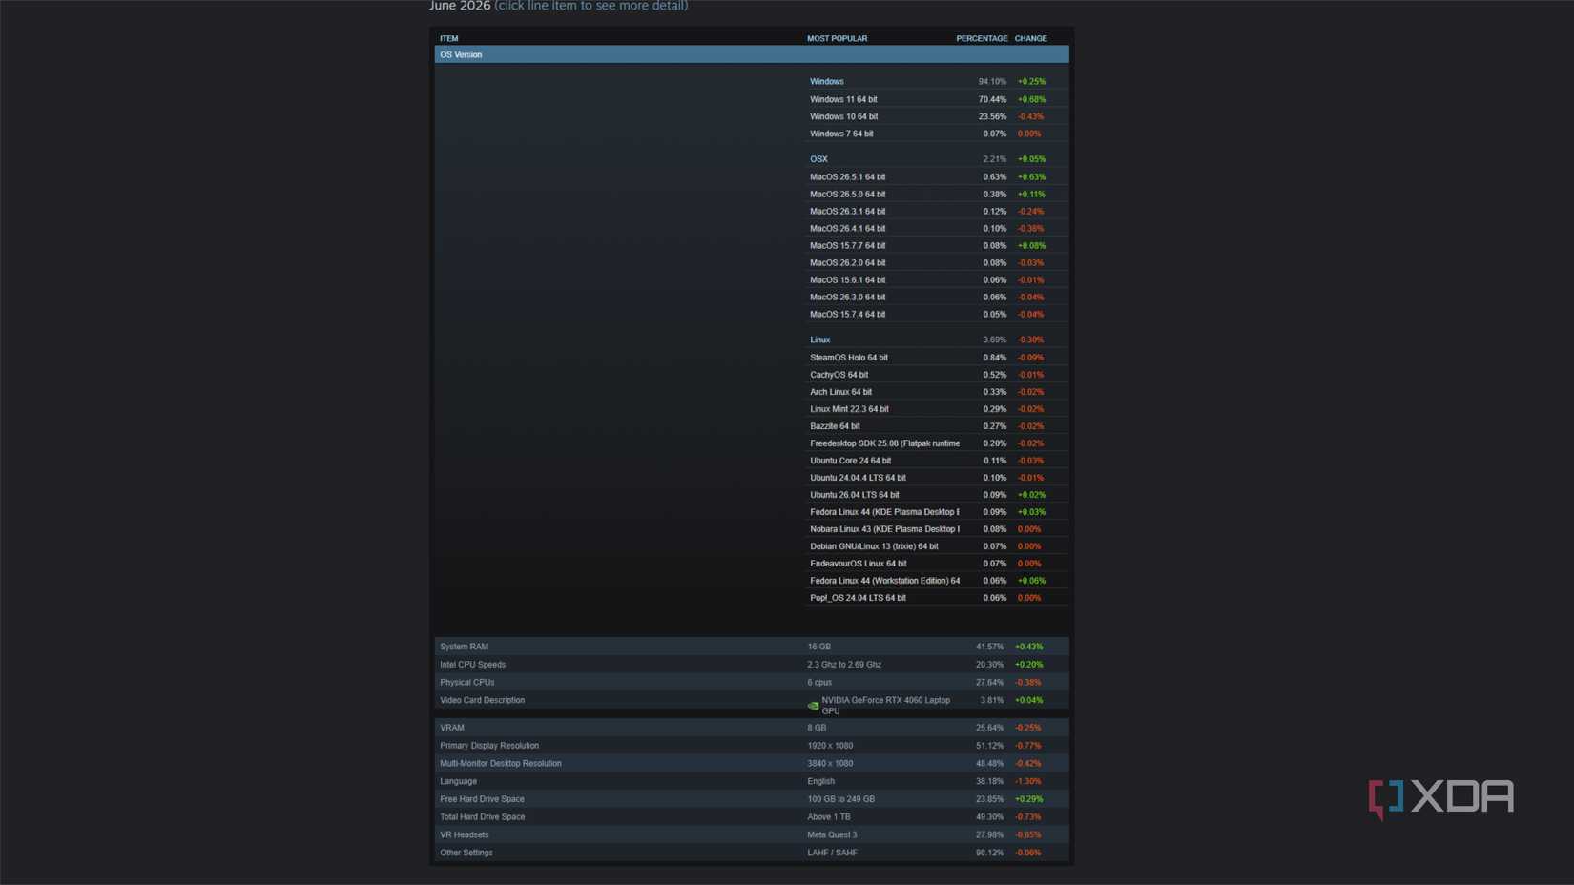Click Arch Linux 64 bit row

point(937,392)
